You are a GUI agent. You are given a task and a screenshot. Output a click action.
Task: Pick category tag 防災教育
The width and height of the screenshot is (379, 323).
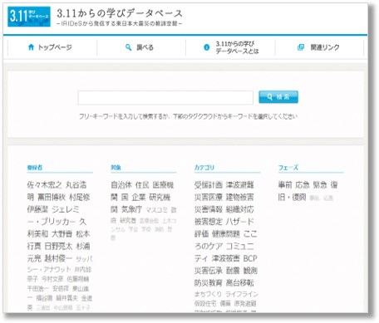click(x=209, y=283)
